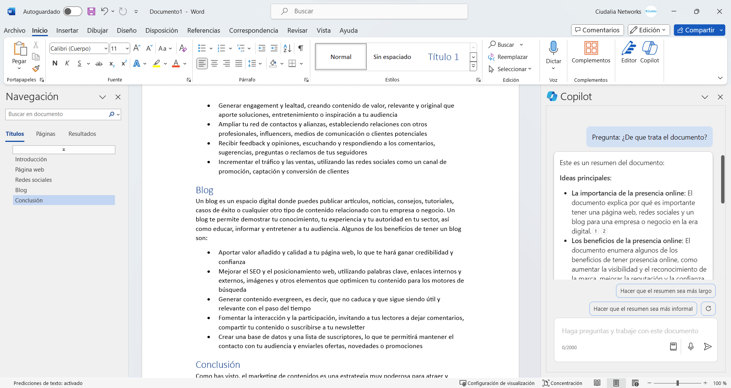Adjust the zoom slider in status bar
The image size is (731, 388).
pyautogui.click(x=677, y=383)
